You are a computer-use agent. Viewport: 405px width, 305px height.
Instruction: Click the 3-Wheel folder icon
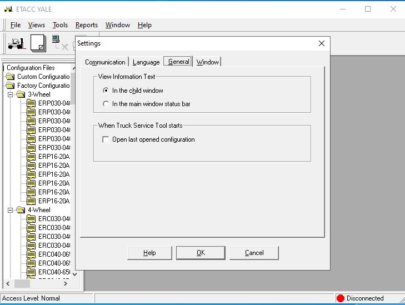(x=21, y=94)
